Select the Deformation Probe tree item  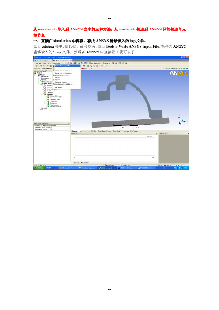click(56, 107)
